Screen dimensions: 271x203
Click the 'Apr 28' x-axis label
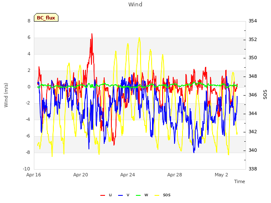coord(174,175)
